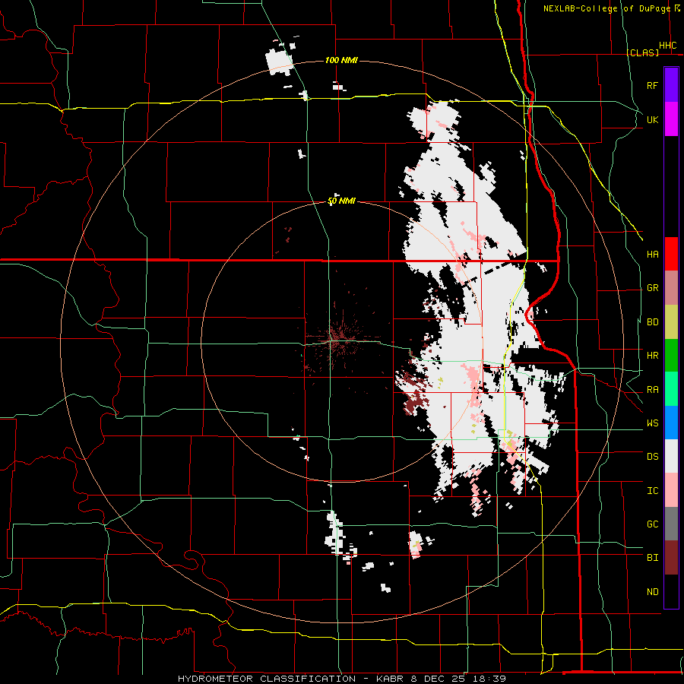Click the purple RF color swatch
The width and height of the screenshot is (684, 684).
pyautogui.click(x=671, y=85)
